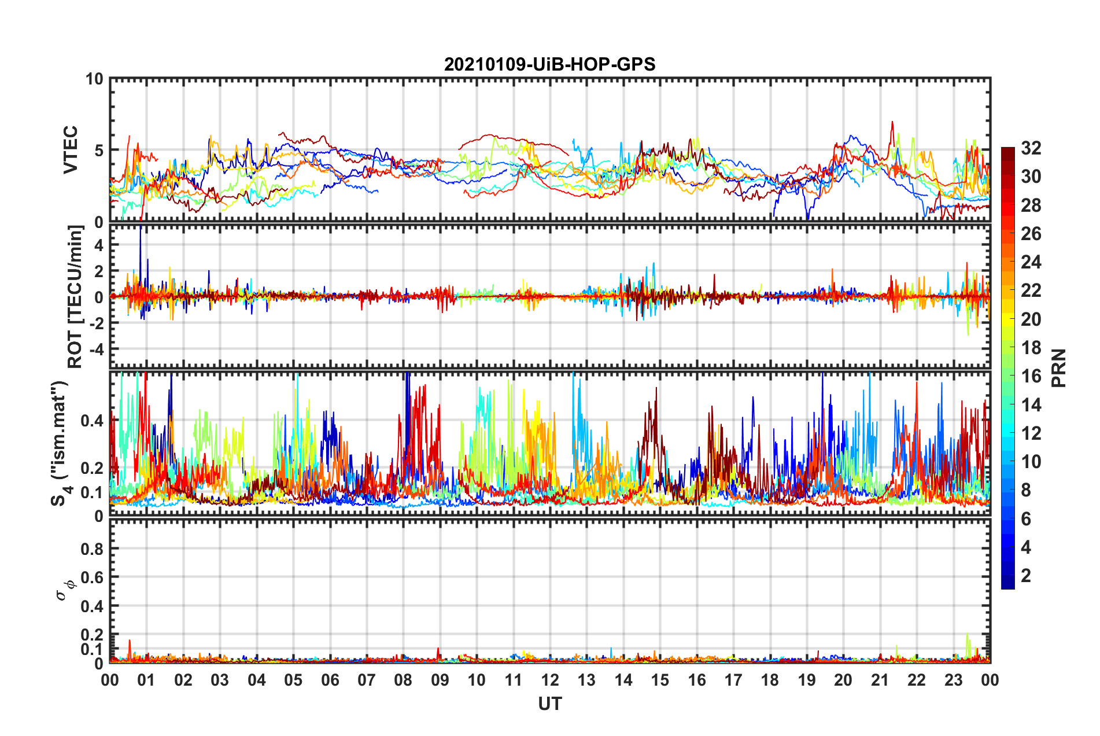Click the UT axis hour label 15
1100x736 pixels.
point(660,680)
